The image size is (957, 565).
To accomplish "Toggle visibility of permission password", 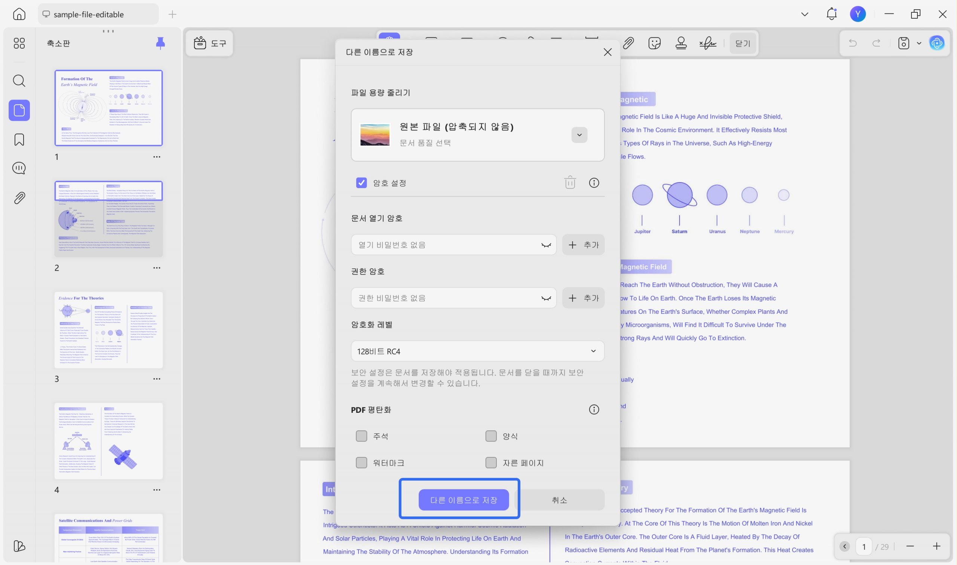I will point(546,298).
